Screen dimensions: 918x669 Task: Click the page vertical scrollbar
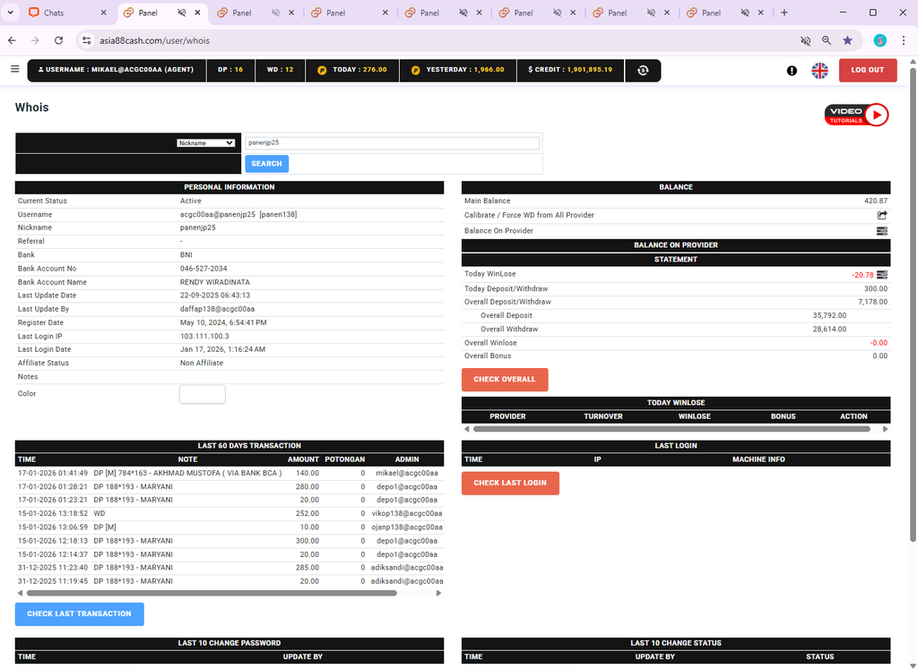point(912,304)
